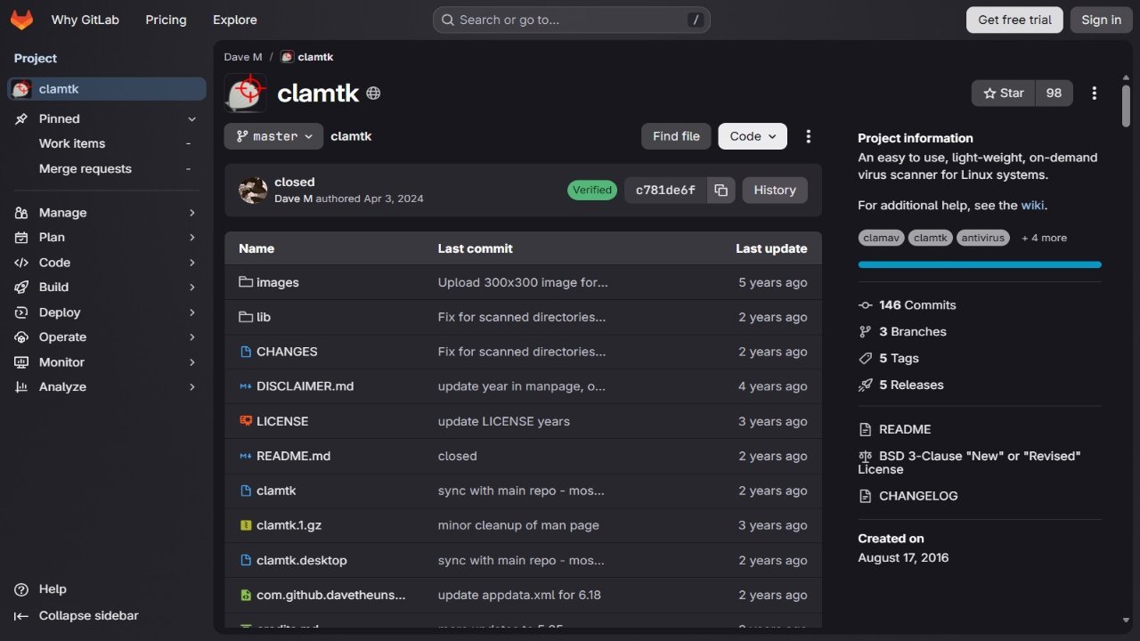Show the '+ 4 more' topics
The height and width of the screenshot is (641, 1140).
(1044, 238)
